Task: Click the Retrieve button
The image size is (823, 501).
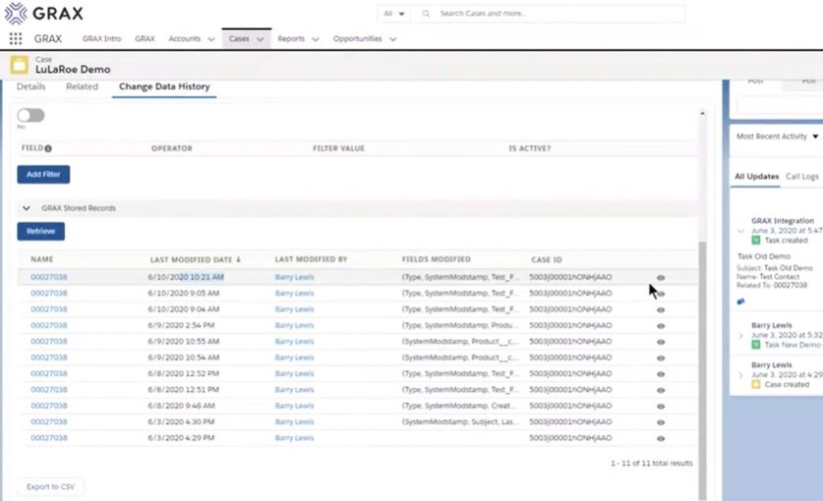Action: coord(41,232)
